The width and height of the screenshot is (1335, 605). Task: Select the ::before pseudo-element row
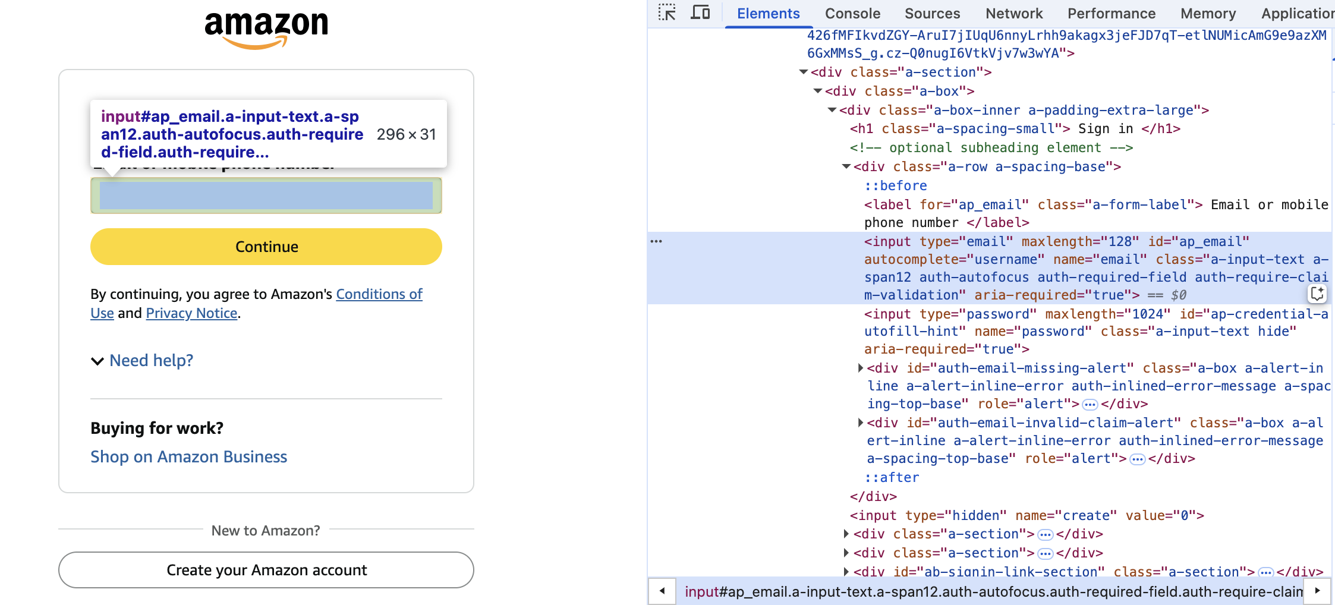(895, 185)
